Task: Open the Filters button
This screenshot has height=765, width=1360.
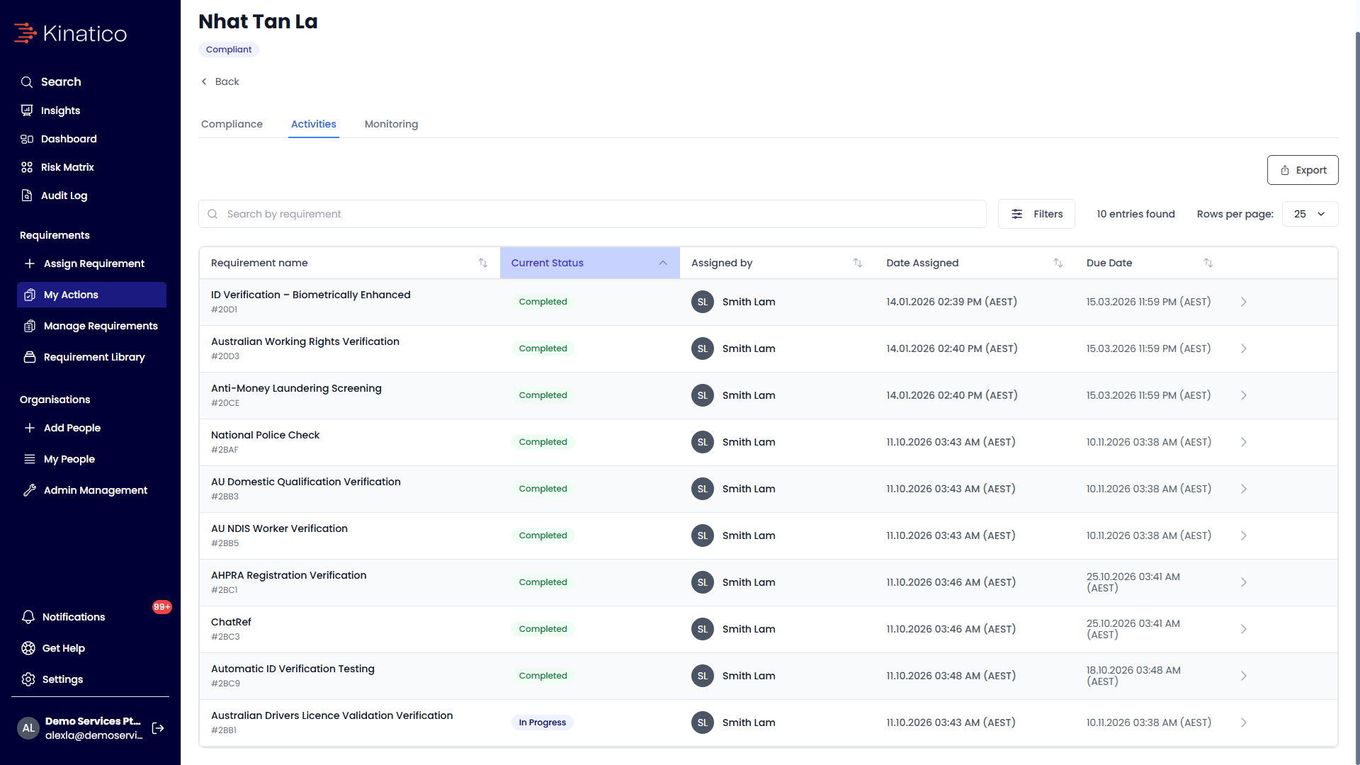Action: [x=1036, y=214]
